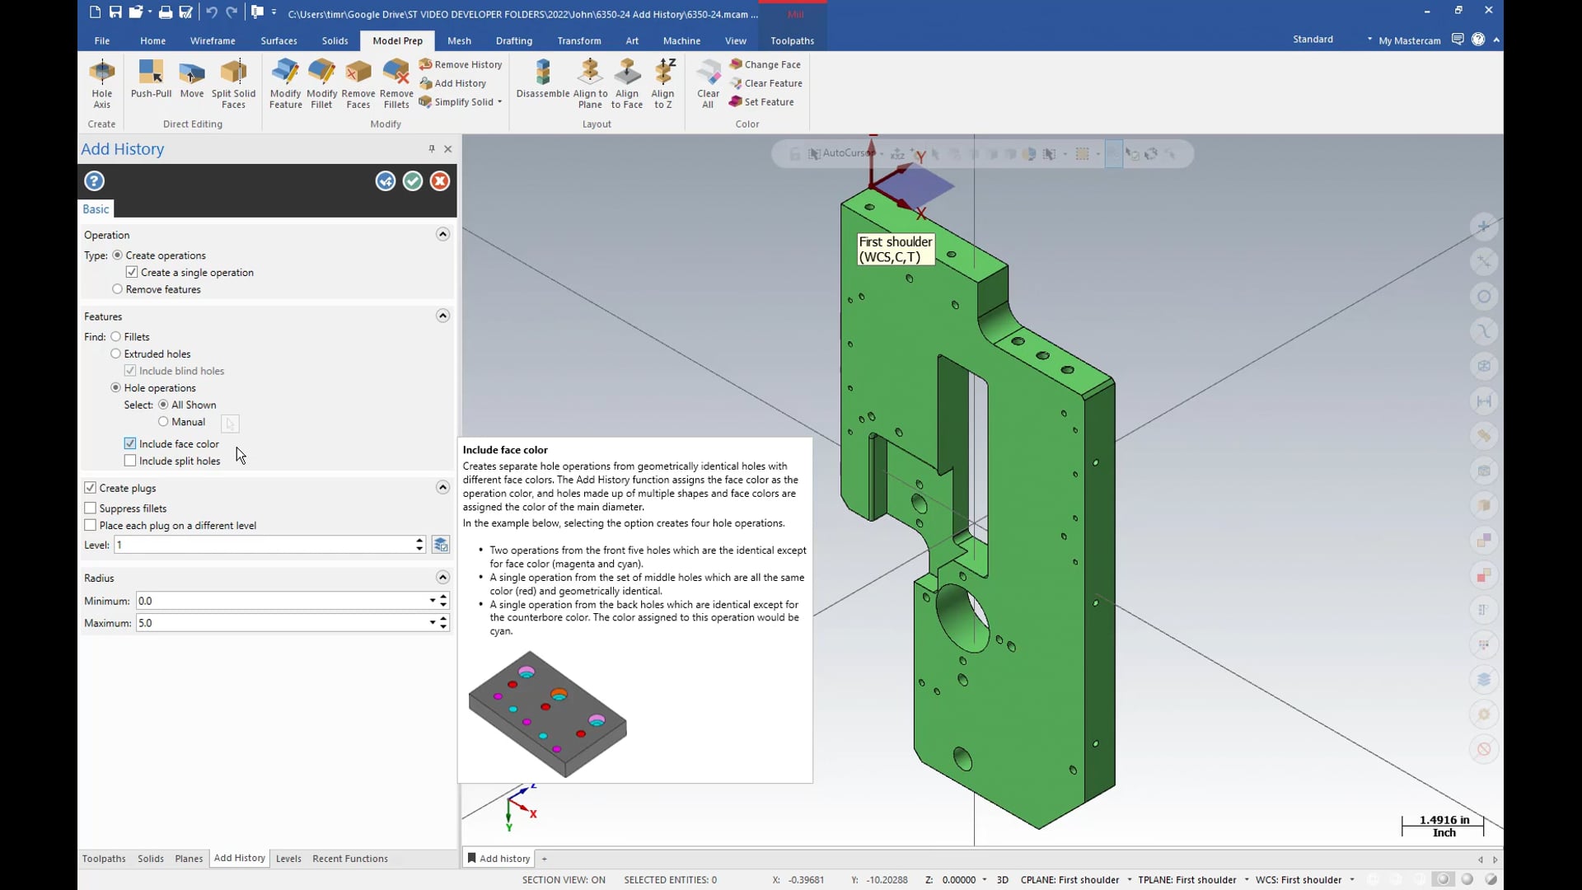Image resolution: width=1582 pixels, height=890 pixels.
Task: Edit the Minimum radius input field
Action: 277,601
